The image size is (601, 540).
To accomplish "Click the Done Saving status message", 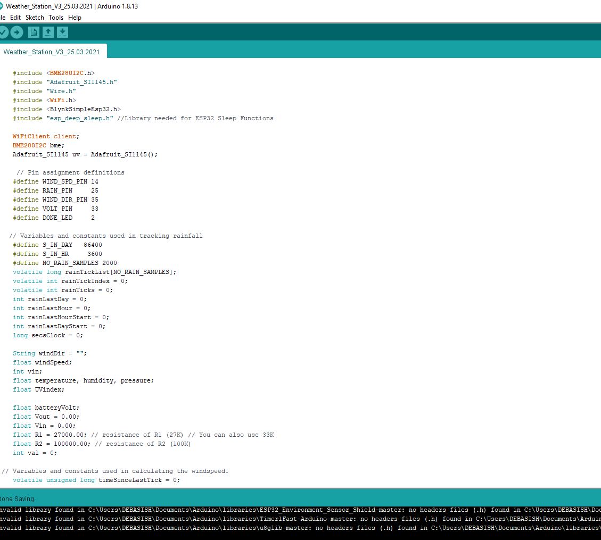I will coord(18,499).
